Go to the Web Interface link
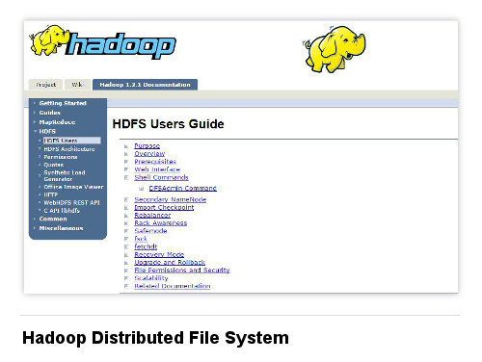The width and height of the screenshot is (482, 362). click(x=157, y=169)
